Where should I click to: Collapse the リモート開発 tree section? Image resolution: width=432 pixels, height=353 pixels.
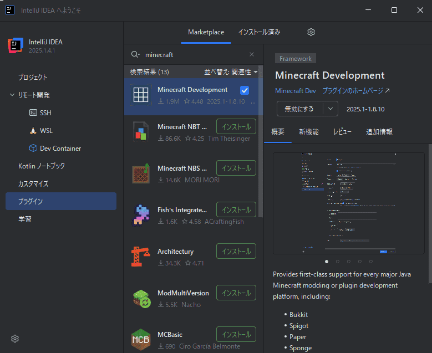click(12, 95)
